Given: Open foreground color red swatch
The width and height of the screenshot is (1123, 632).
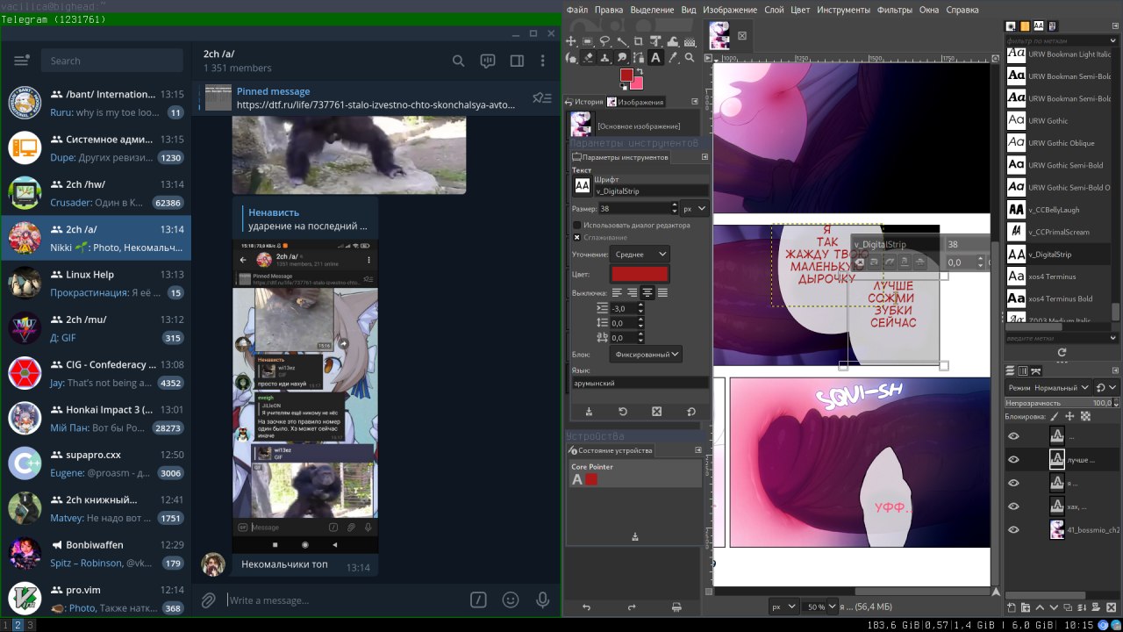Looking at the screenshot, I should [x=626, y=75].
